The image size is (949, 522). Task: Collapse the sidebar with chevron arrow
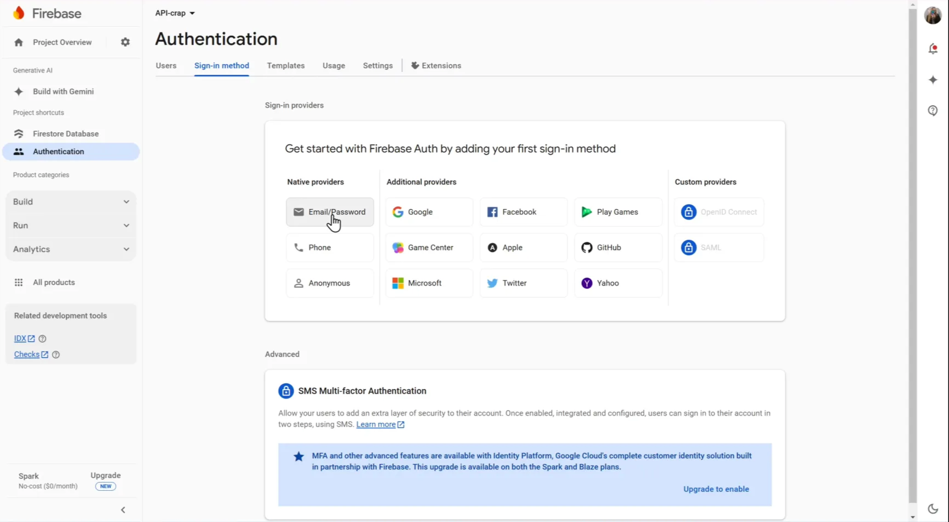(x=123, y=510)
